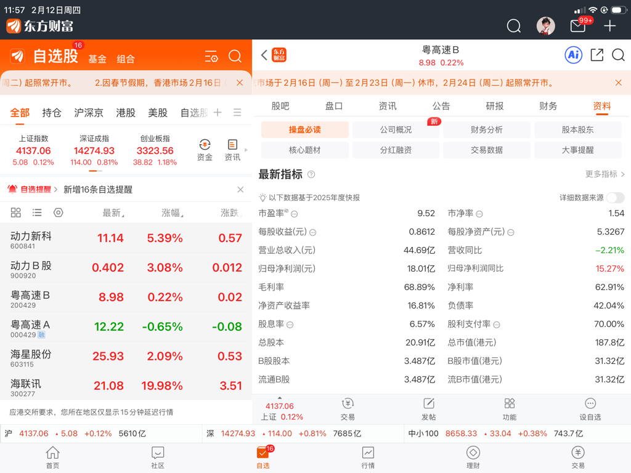The height and width of the screenshot is (473, 631).
Task: Share the stock page via export icon
Action: click(596, 55)
